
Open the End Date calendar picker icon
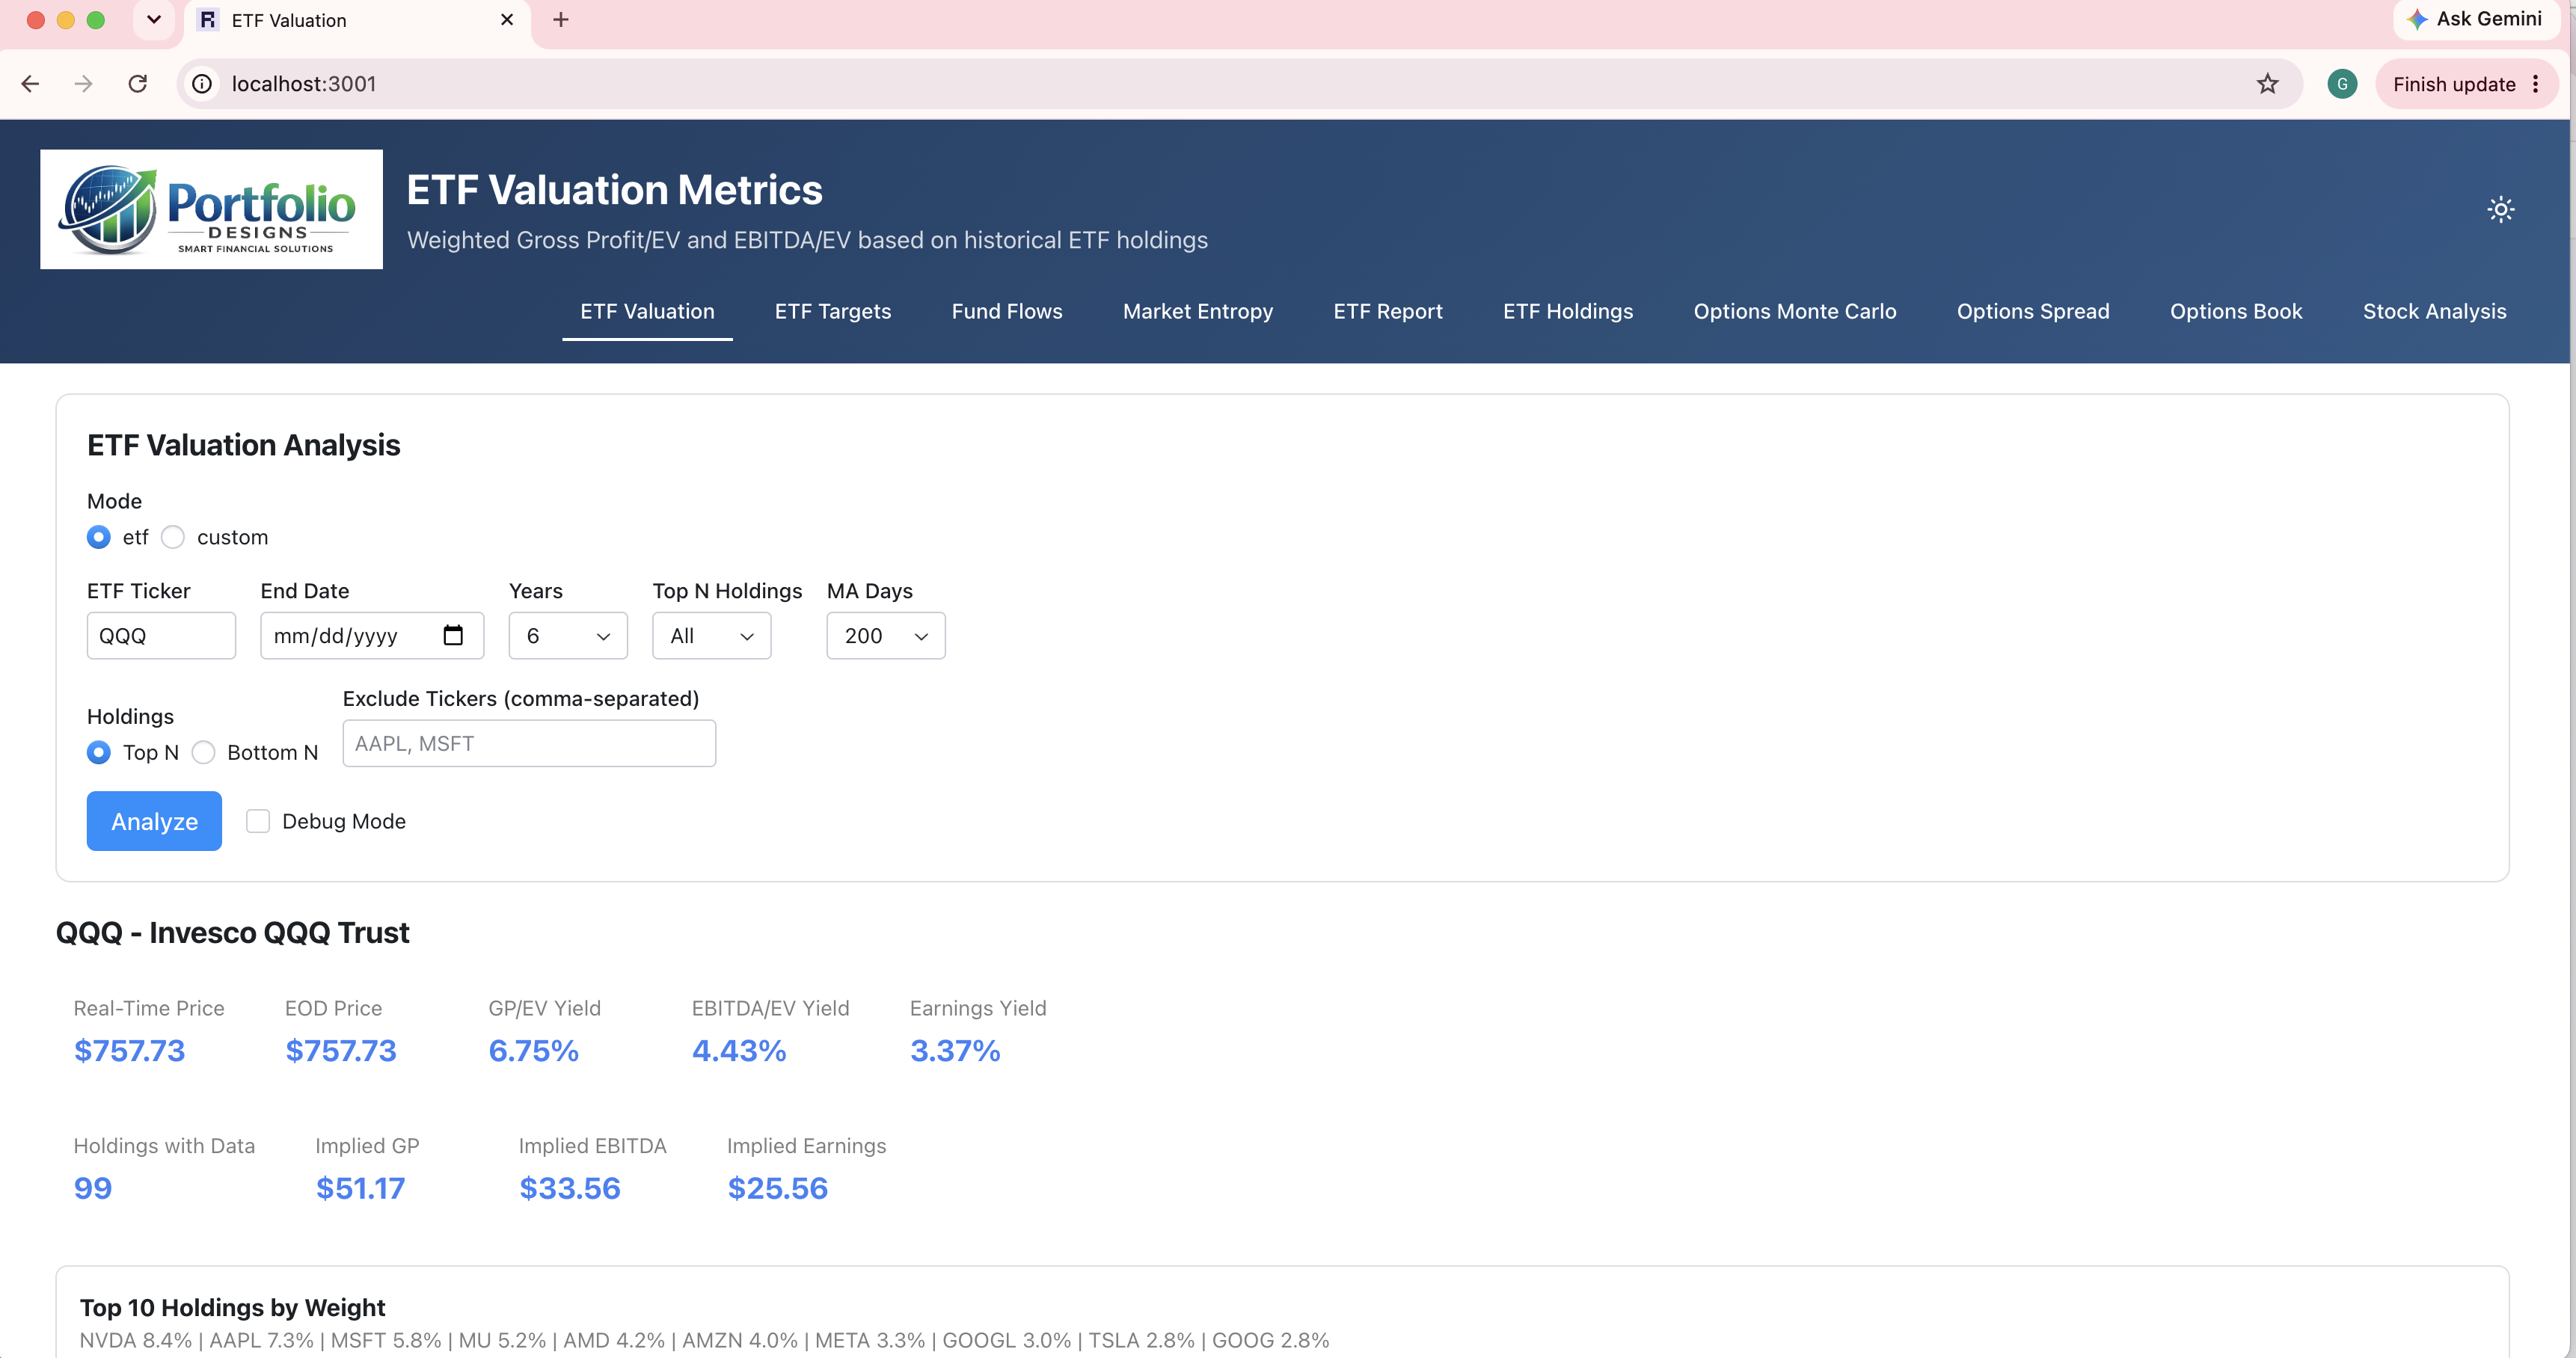tap(453, 635)
